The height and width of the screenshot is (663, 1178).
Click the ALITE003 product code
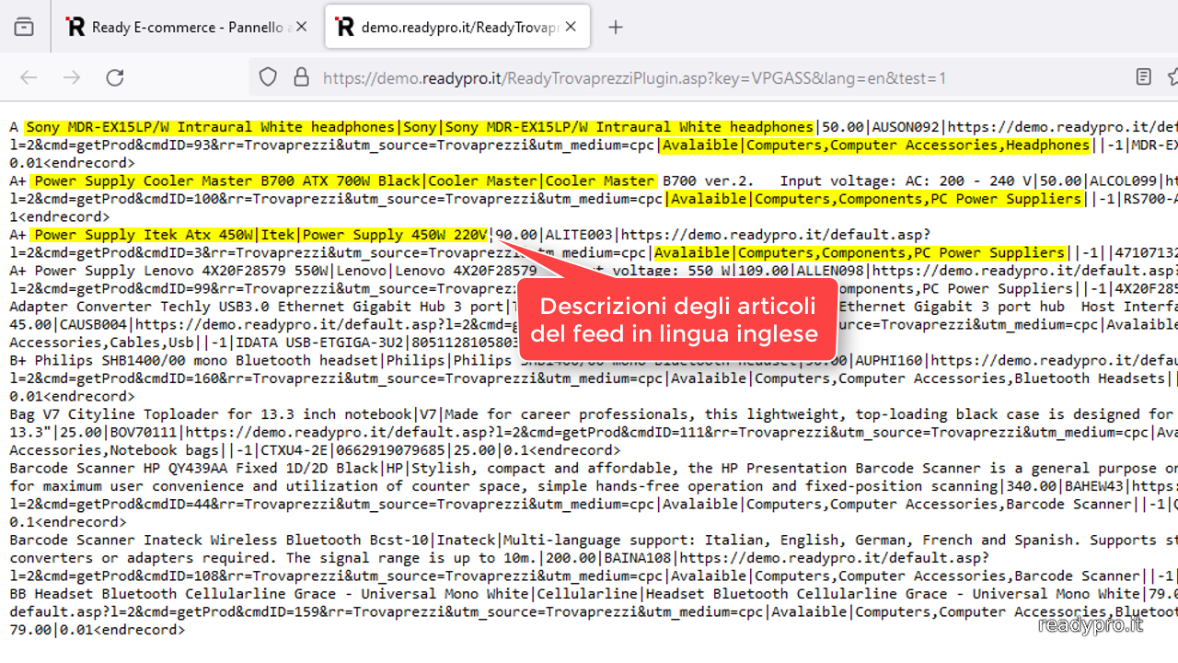tap(578, 235)
